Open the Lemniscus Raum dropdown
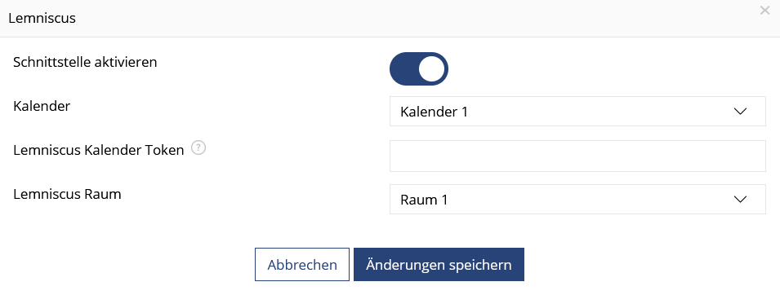780x295 pixels. coord(577,199)
